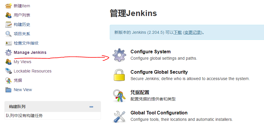The width and height of the screenshot is (264, 124).
Task: Click the 项目关系 magnifier icon
Action: pos(8,34)
